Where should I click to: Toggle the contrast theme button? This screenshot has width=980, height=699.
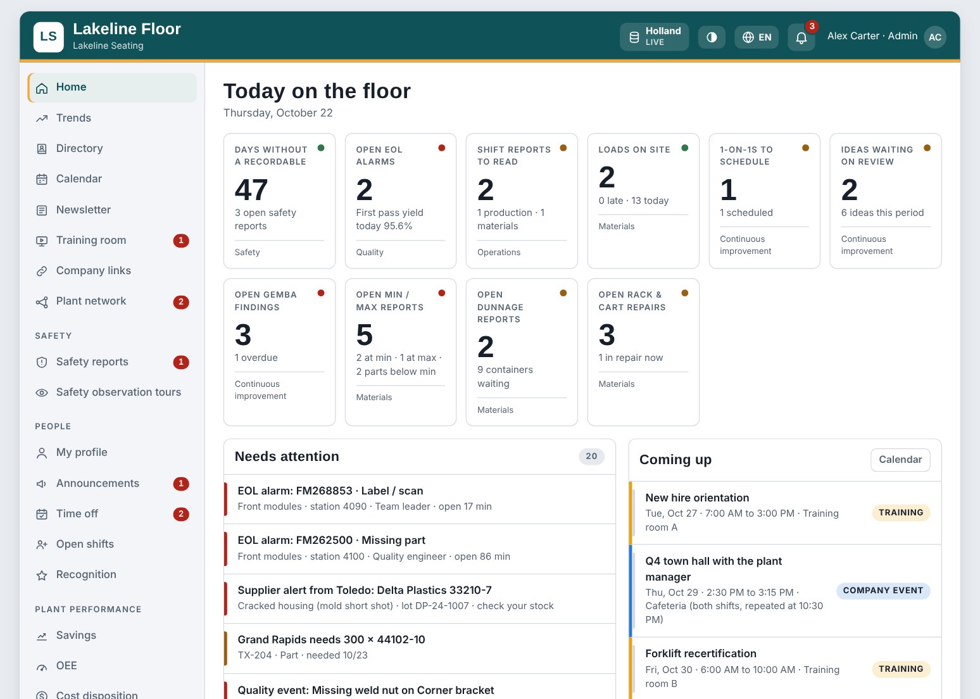click(712, 37)
